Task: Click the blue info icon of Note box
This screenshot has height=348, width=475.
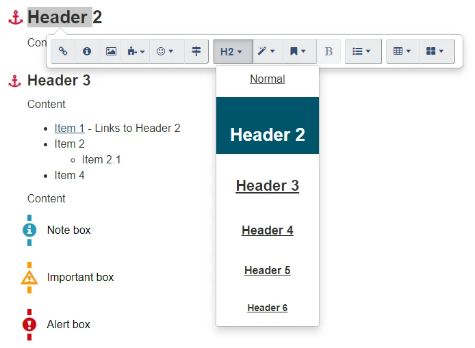Action: click(29, 230)
